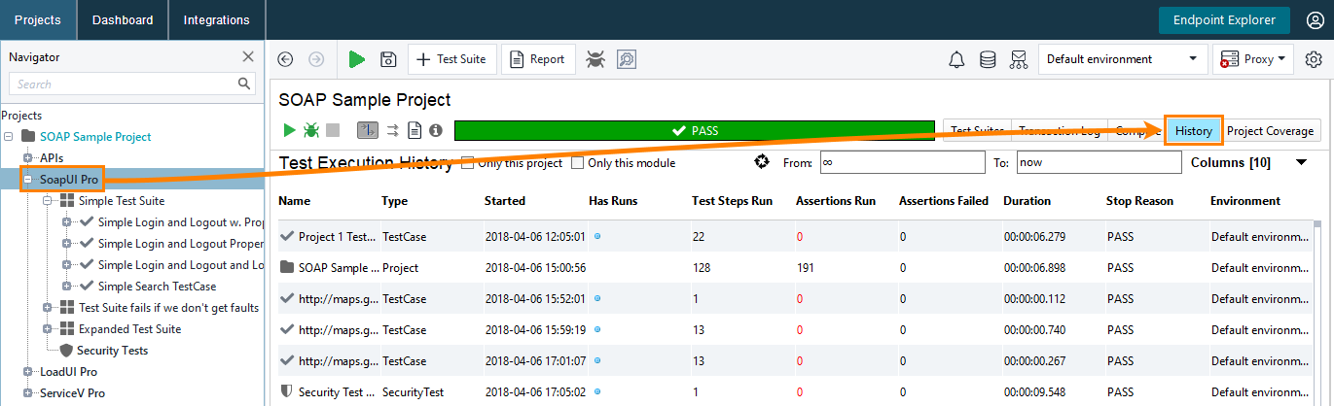Screen dimensions: 1334x406
Task: Sort history by Duration column header
Action: (x=1028, y=201)
